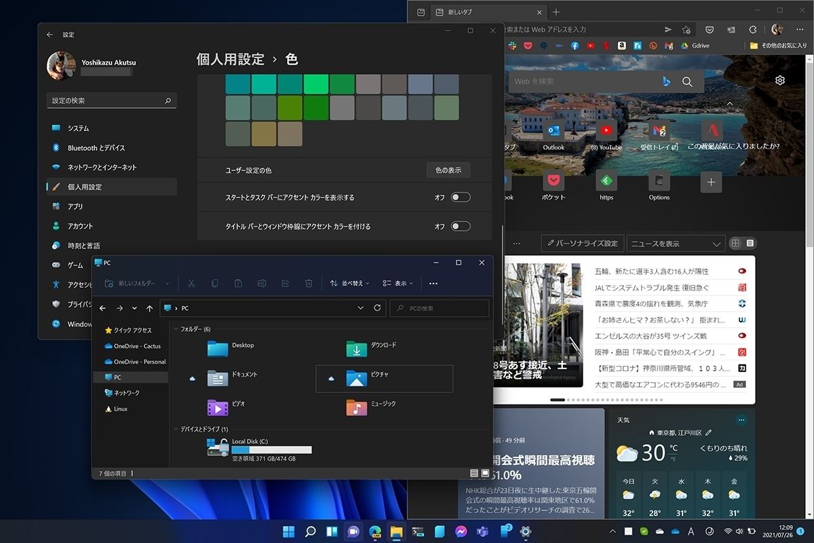
Task: Click the Share icon in Explorer toolbar
Action: tap(285, 283)
